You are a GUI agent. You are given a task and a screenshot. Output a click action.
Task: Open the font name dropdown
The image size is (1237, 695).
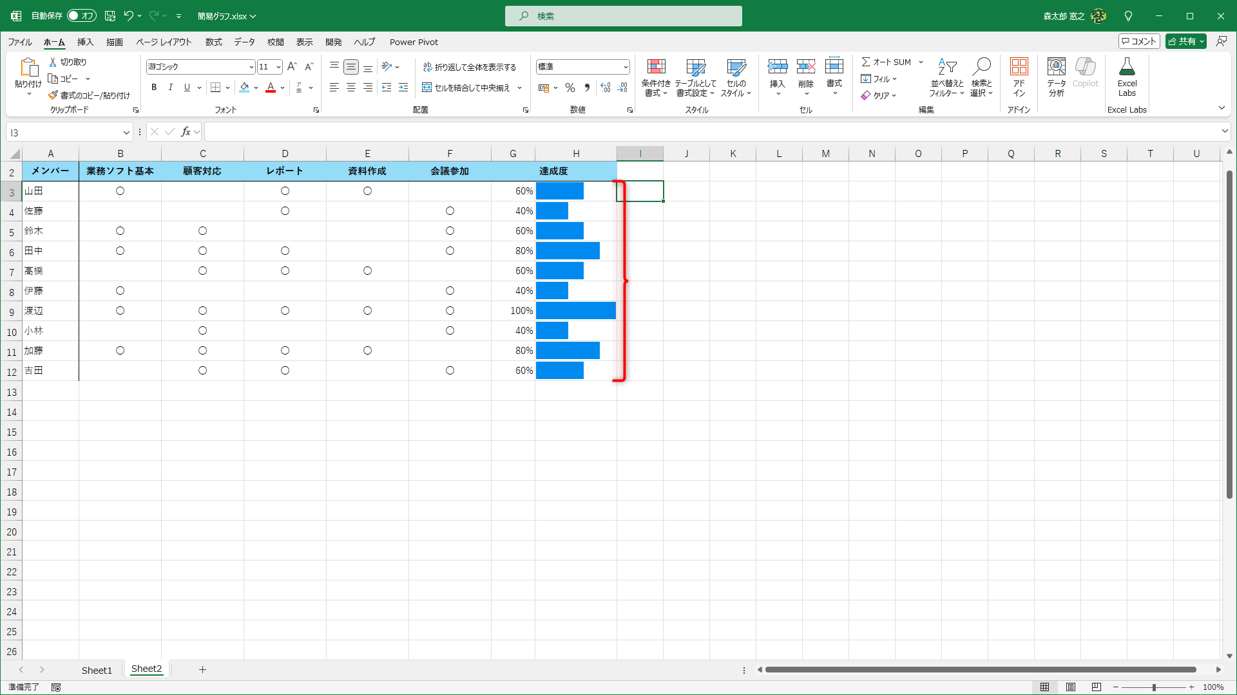tap(251, 67)
